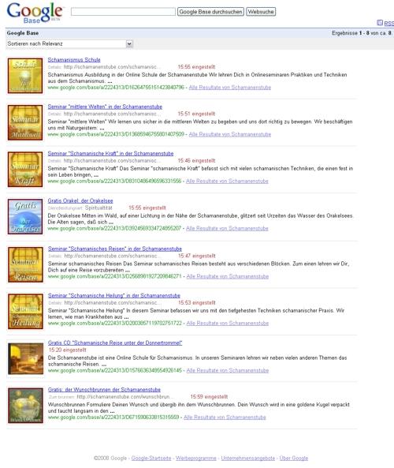The image size is (394, 468).
Task: Click the Seminar Heilung thumbnail
Action: point(25,311)
